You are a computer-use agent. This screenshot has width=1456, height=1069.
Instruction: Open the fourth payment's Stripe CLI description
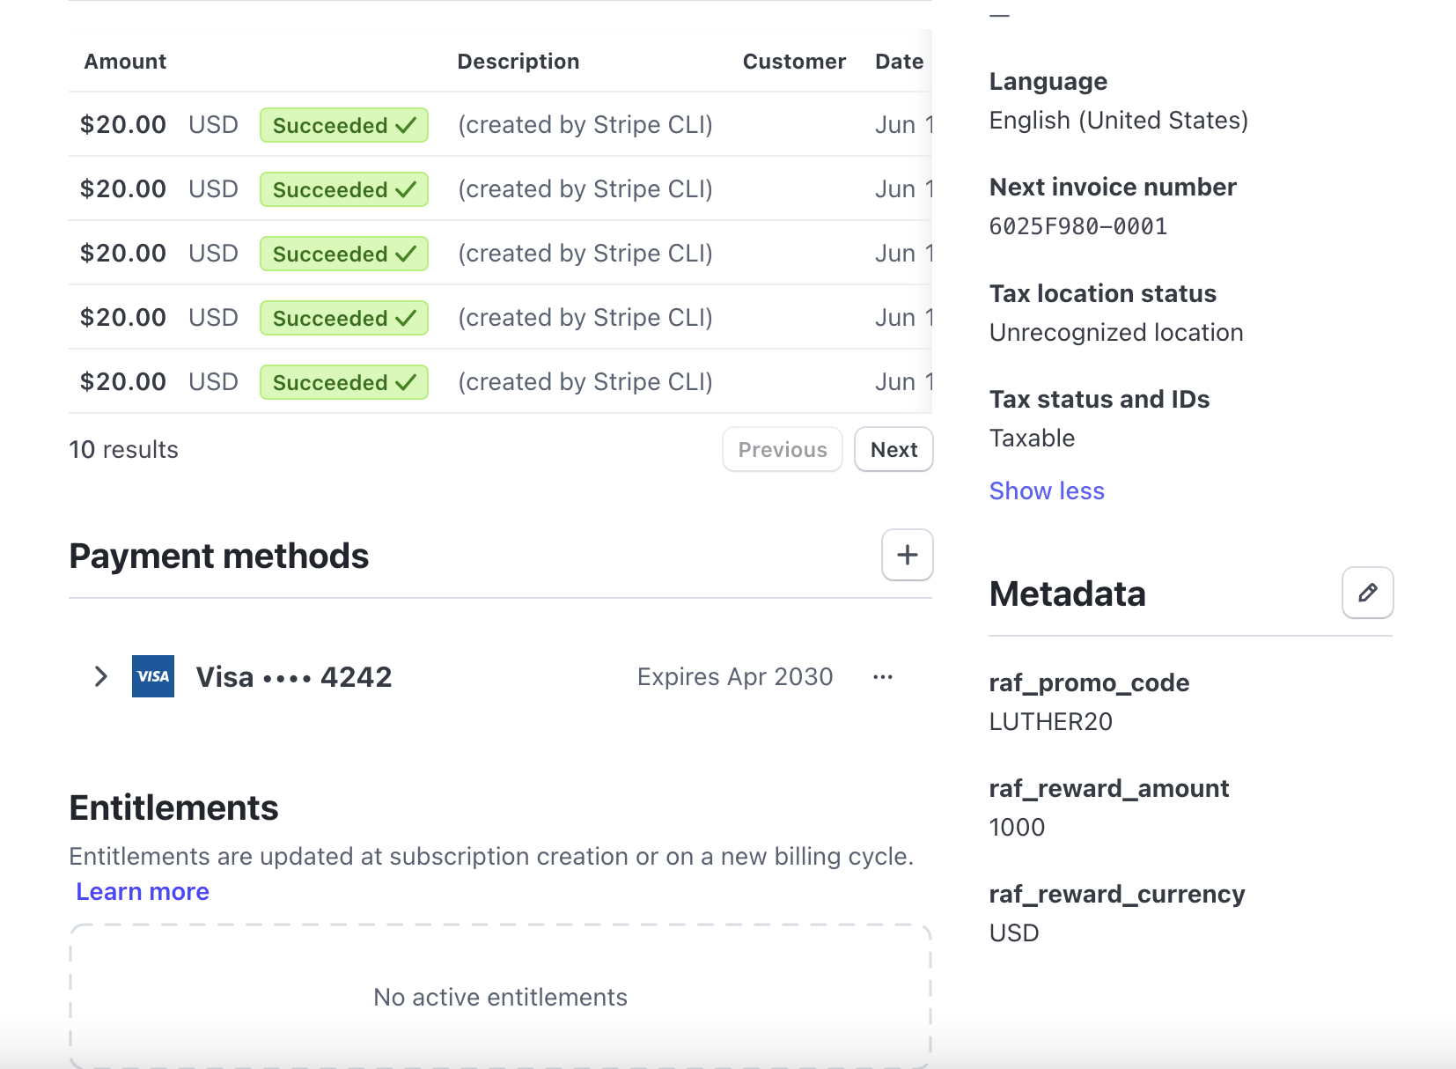tap(585, 318)
